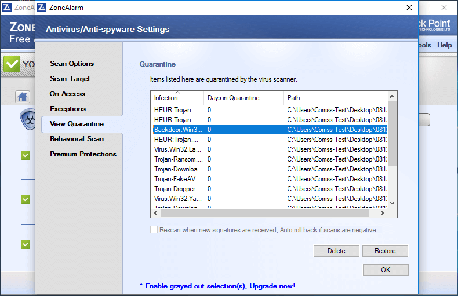Sort list by Path column header
The width and height of the screenshot is (458, 296).
tap(336, 98)
